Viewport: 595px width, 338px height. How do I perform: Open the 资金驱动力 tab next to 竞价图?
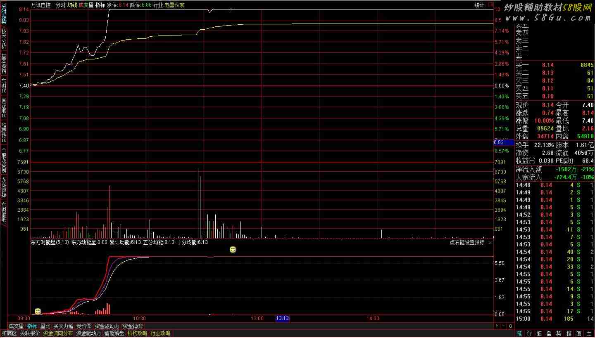click(107, 326)
